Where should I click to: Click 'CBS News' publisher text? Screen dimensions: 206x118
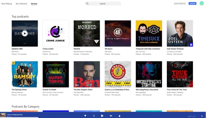click(108, 52)
